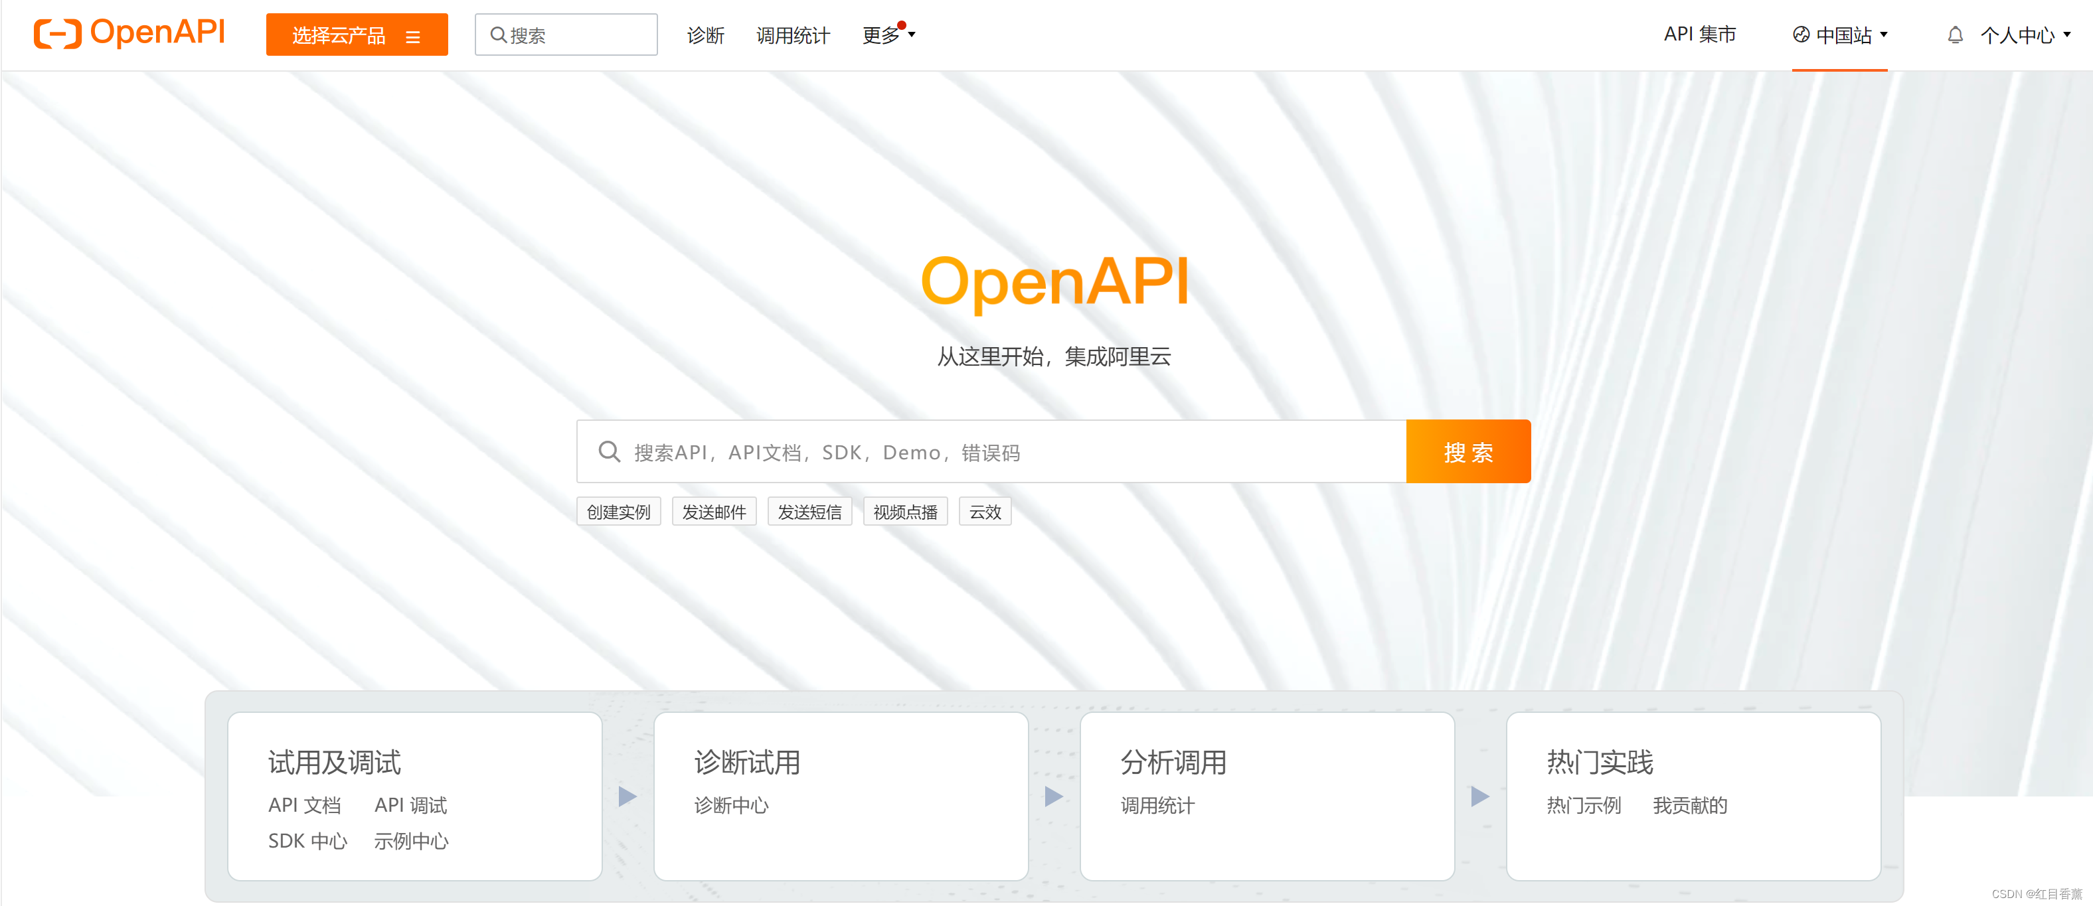Click the globe icon beside 中国站

pyautogui.click(x=1801, y=35)
